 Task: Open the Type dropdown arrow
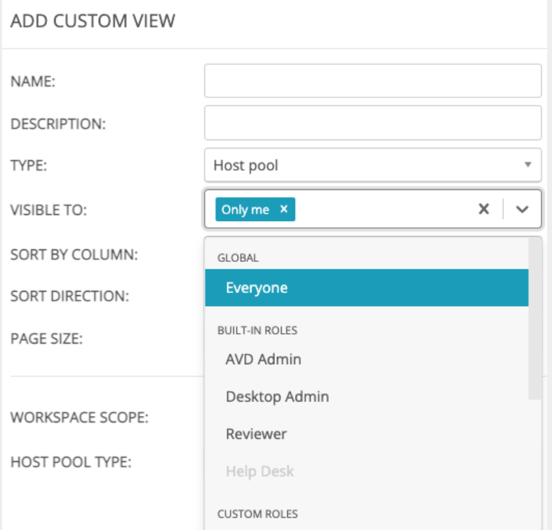(527, 165)
